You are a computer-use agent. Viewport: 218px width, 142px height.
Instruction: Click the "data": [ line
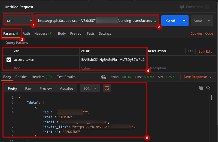pos(36,102)
